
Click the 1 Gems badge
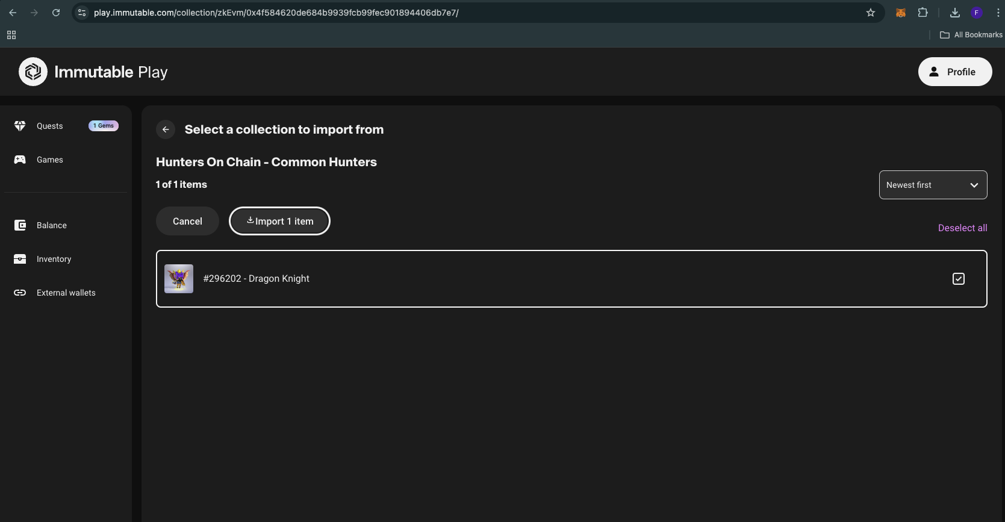[x=104, y=126]
